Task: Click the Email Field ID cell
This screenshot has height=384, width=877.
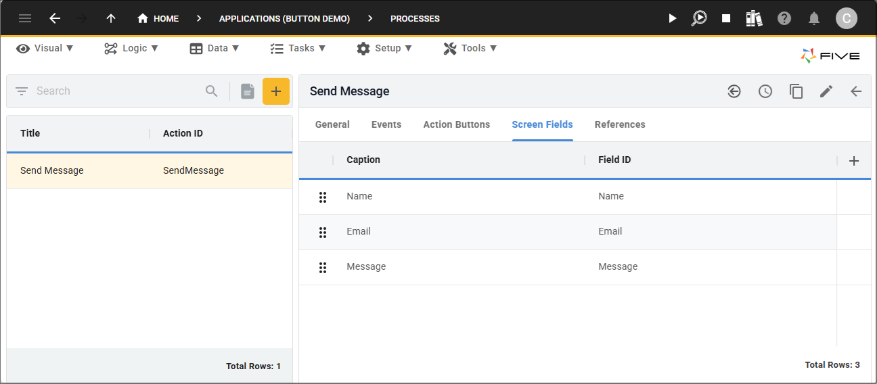Action: pyautogui.click(x=610, y=231)
